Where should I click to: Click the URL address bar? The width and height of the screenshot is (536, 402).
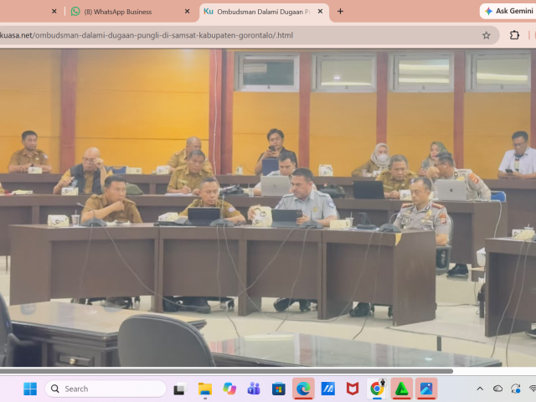(240, 35)
